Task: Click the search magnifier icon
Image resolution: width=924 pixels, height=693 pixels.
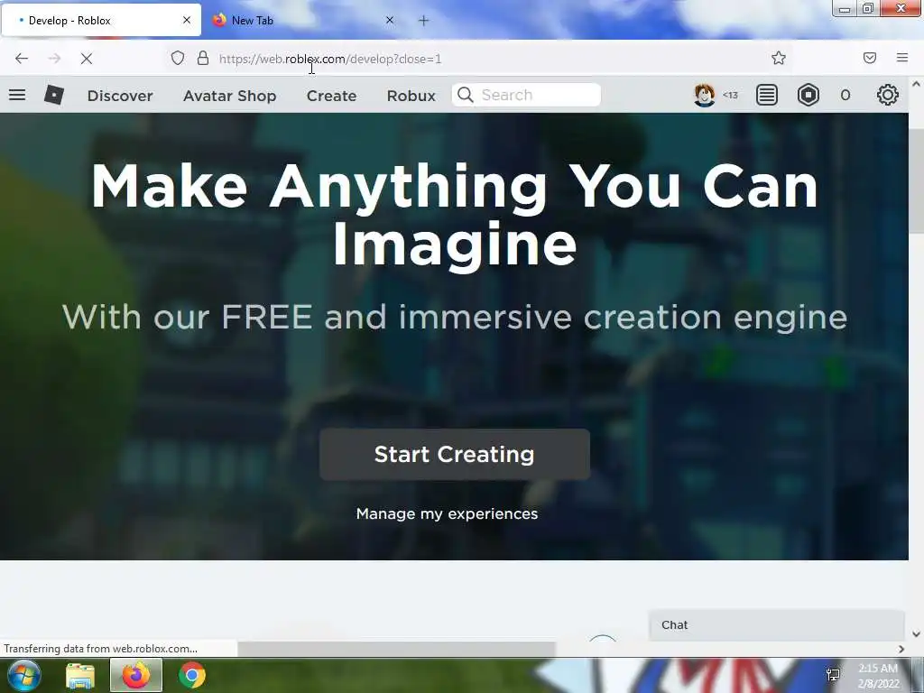Action: (466, 95)
